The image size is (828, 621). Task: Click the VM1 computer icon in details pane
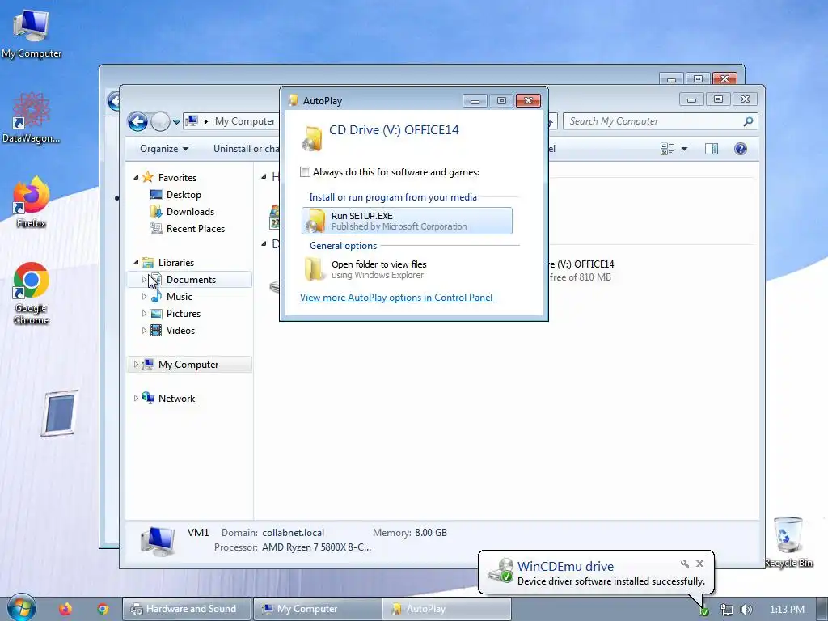[x=158, y=541]
